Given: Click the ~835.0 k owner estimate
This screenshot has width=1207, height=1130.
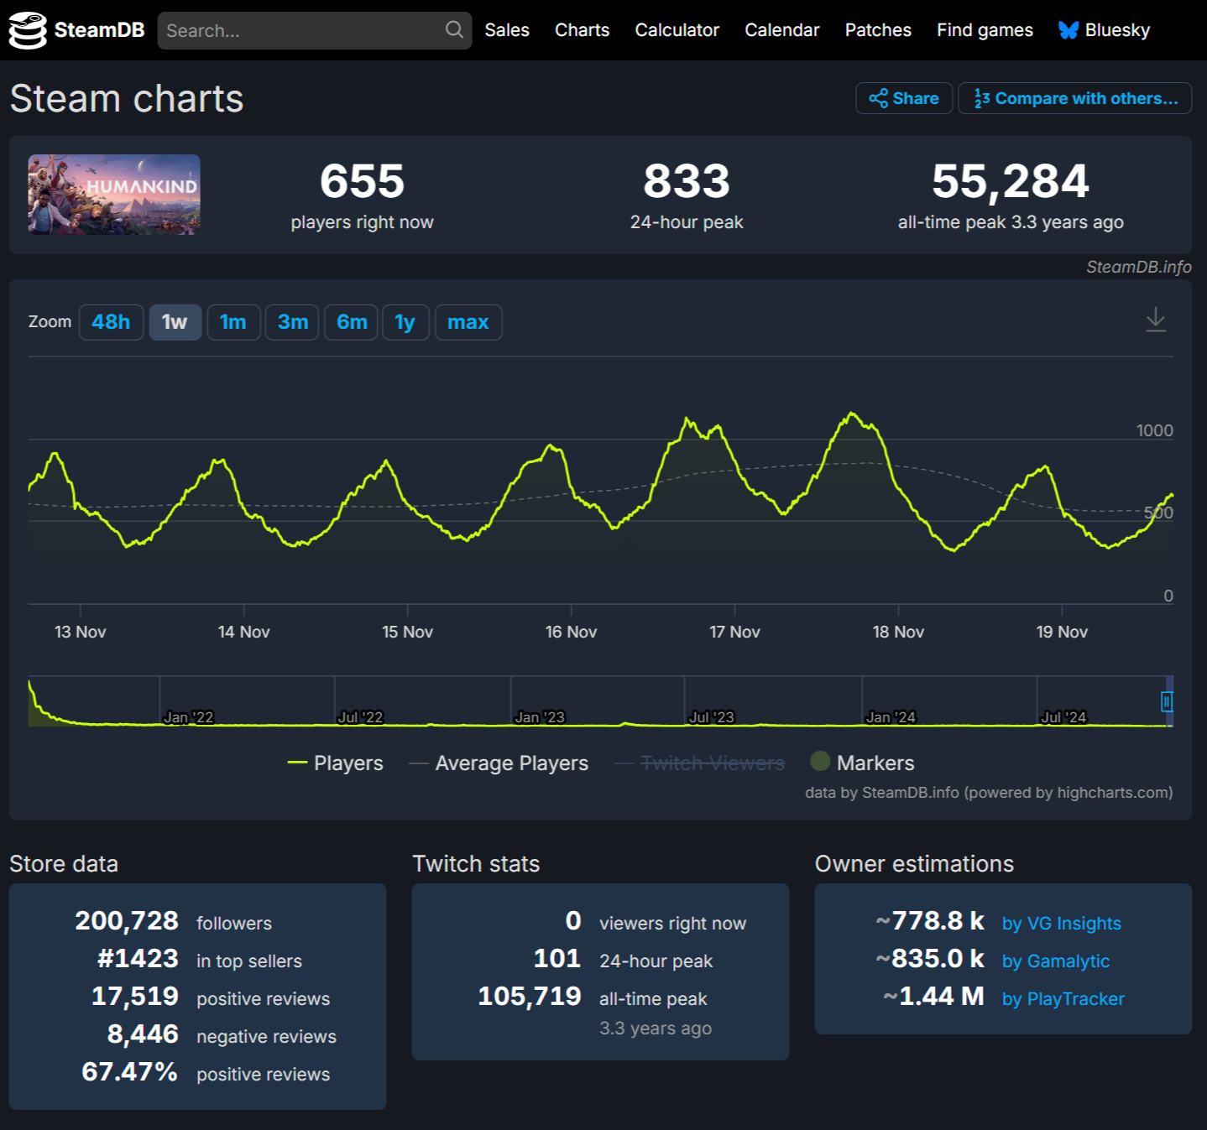Looking at the screenshot, I should [x=930, y=958].
